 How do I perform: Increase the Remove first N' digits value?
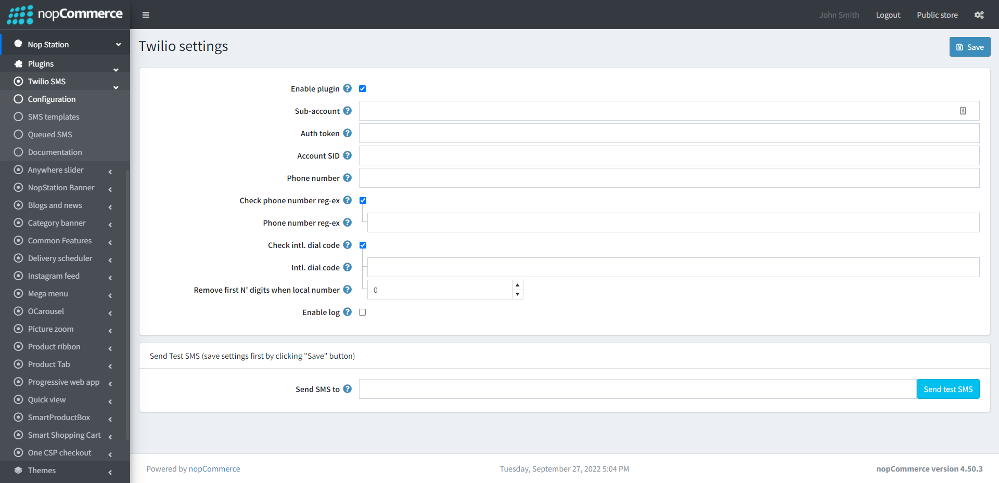point(517,285)
